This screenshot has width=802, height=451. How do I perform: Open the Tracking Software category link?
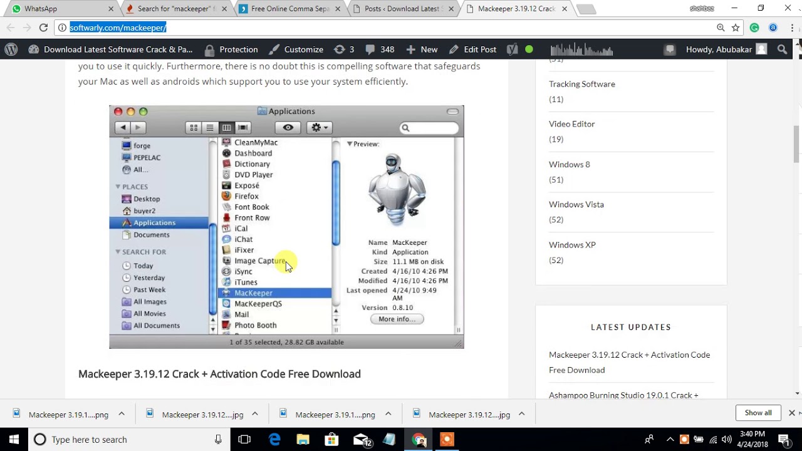[581, 84]
